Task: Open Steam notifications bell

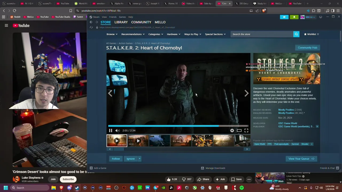Action: 294,17
